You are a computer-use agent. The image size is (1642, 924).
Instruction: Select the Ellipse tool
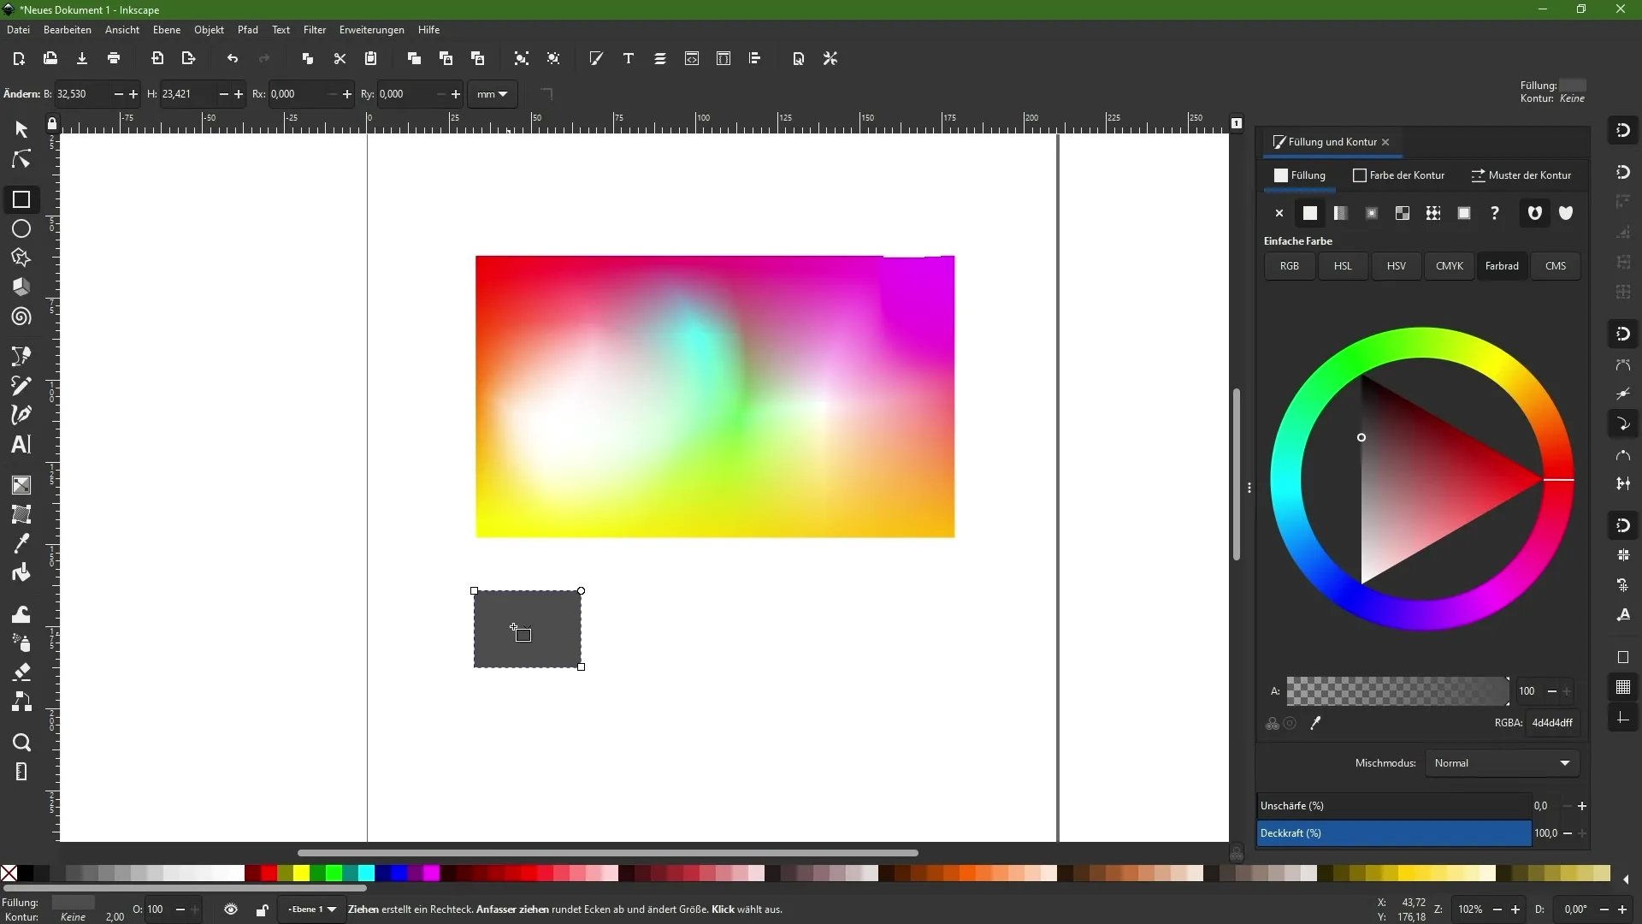[x=21, y=228]
